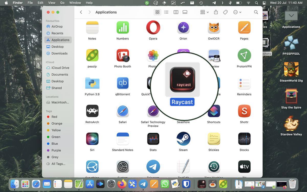The height and width of the screenshot is (192, 307).
Task: Select the Steam app icon
Action: pyautogui.click(x=183, y=139)
